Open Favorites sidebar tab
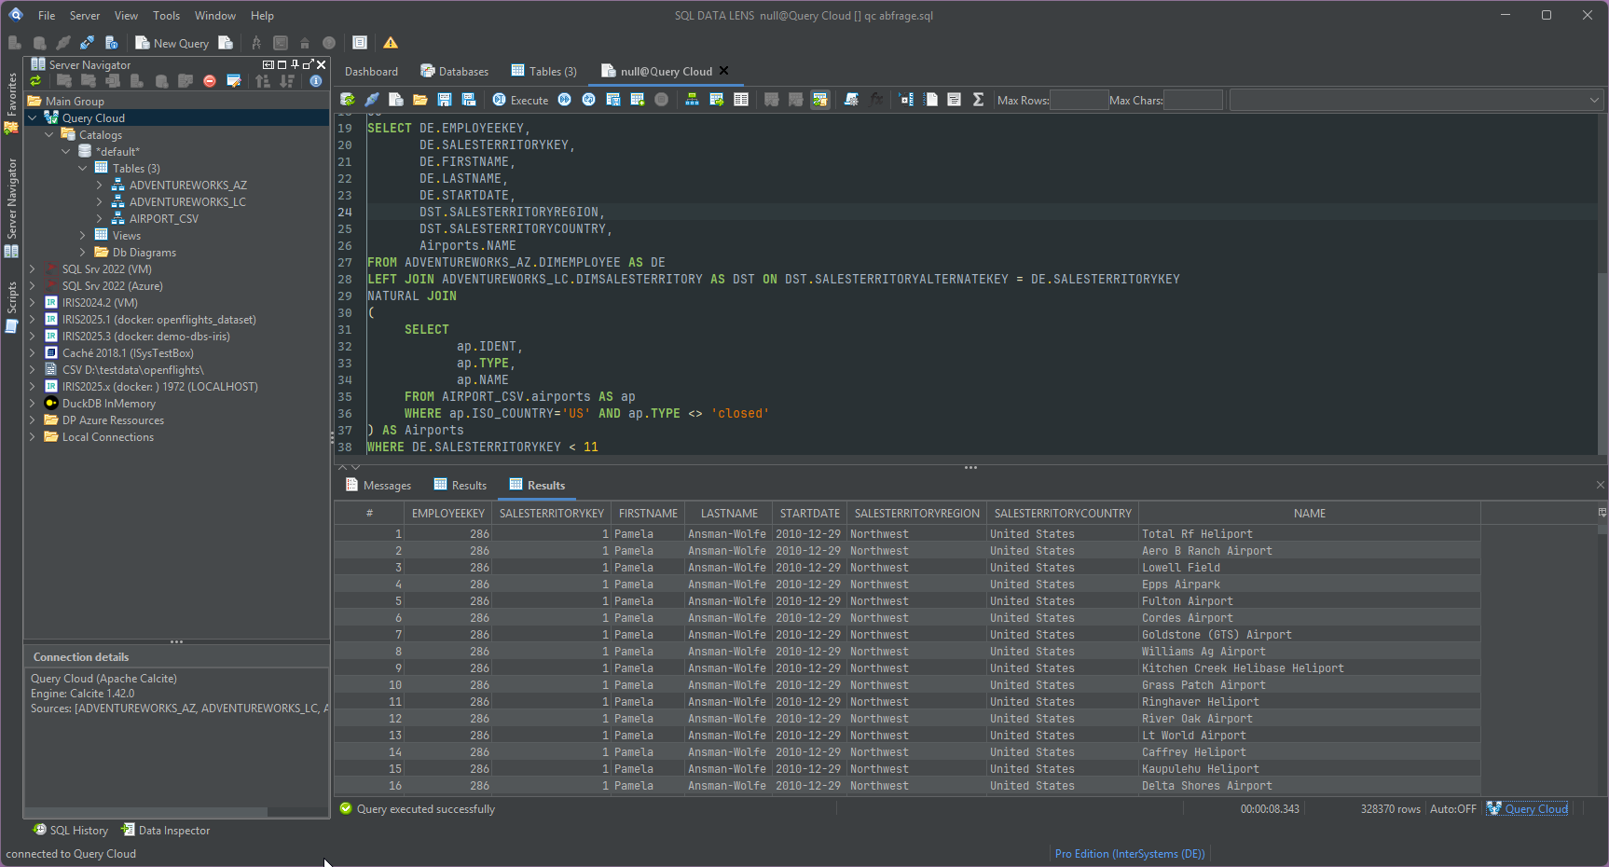The width and height of the screenshot is (1609, 867). click(11, 103)
